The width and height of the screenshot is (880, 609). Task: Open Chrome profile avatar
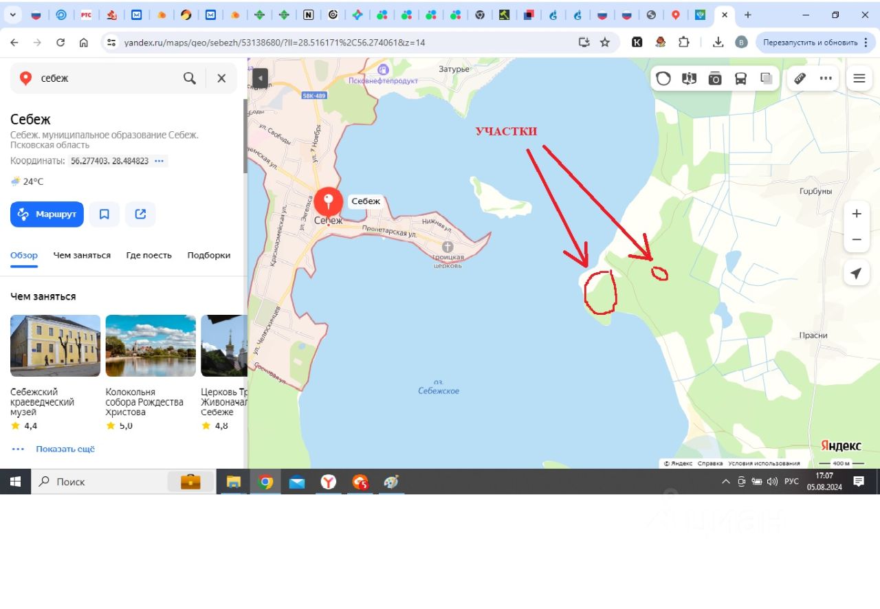(x=741, y=43)
